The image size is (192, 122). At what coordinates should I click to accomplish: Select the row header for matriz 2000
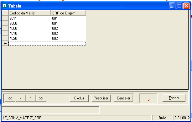(5, 24)
